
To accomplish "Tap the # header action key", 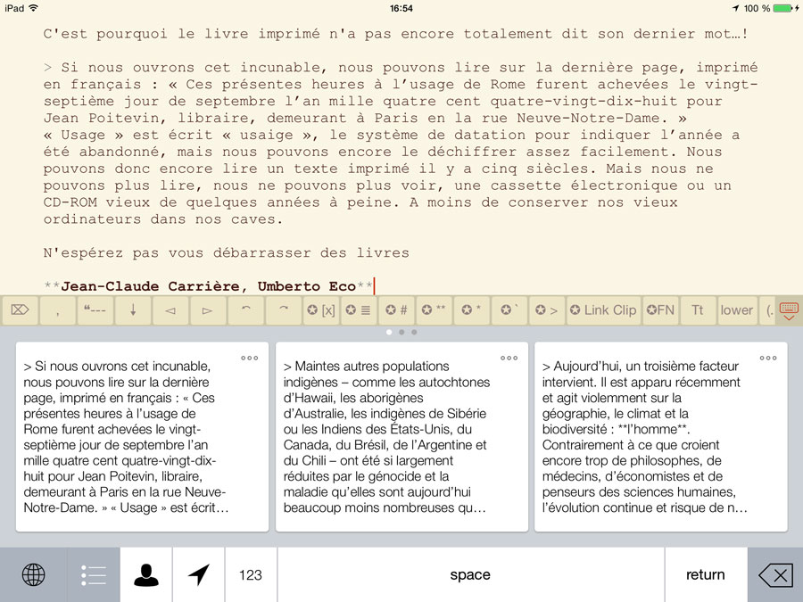I will tap(396, 310).
